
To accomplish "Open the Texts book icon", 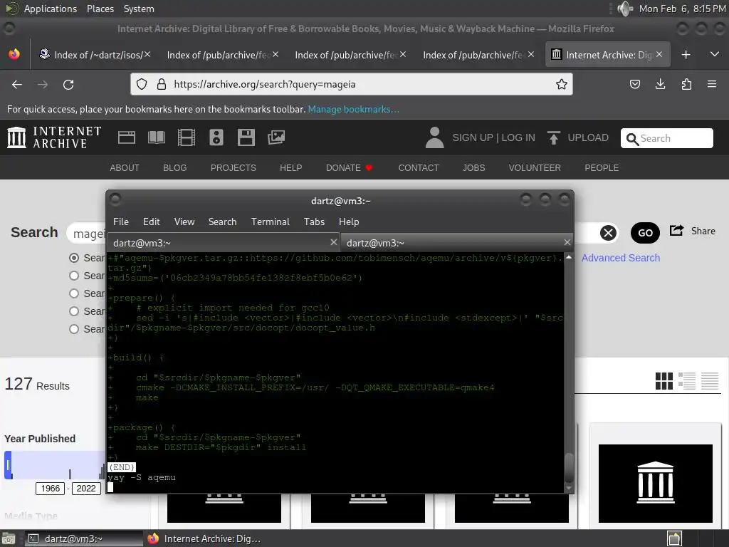I will coord(156,137).
